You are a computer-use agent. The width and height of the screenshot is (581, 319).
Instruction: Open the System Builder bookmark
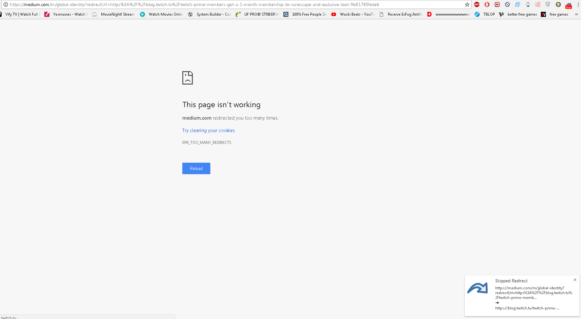pos(209,14)
